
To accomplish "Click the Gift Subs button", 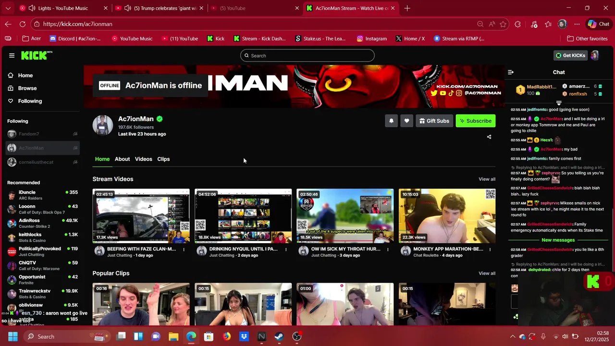I will tap(434, 121).
